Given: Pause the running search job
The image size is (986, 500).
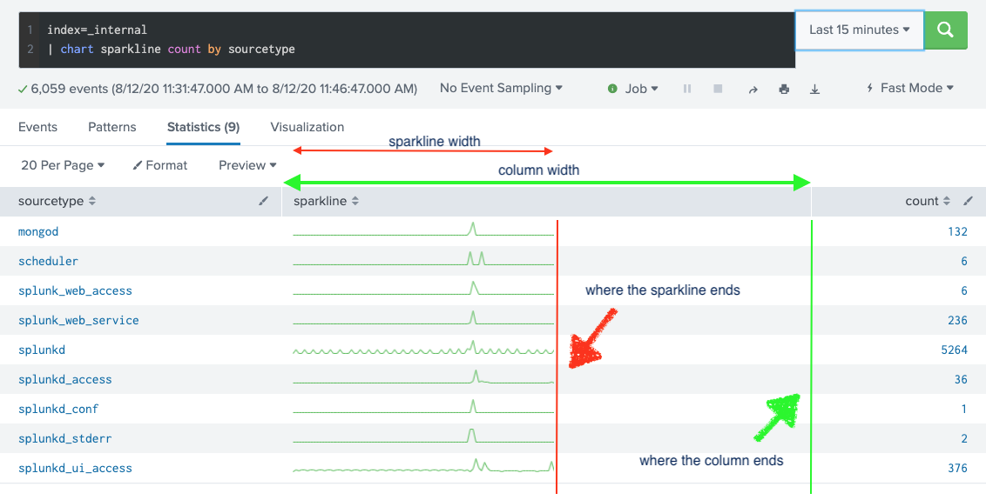Looking at the screenshot, I should [x=687, y=89].
